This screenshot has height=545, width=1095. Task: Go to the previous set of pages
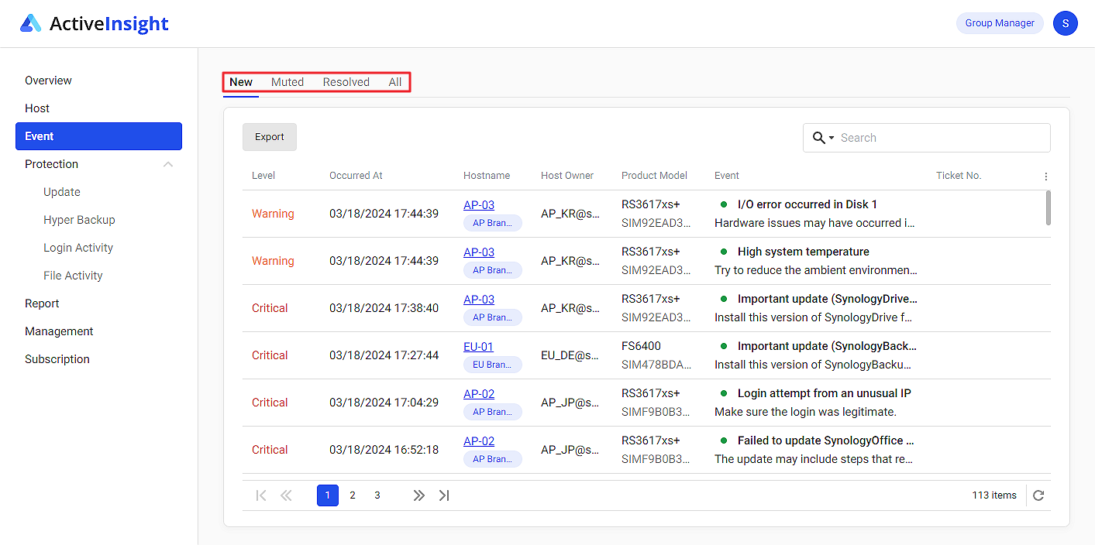(286, 495)
